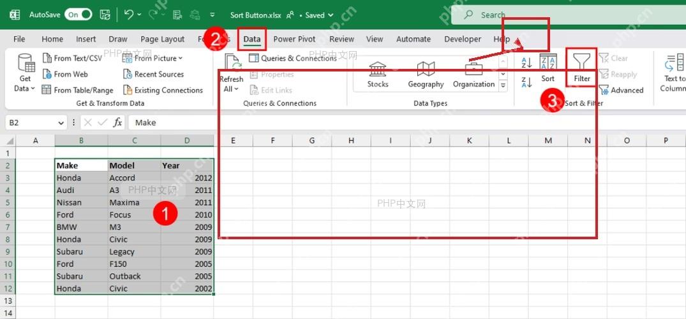The image size is (686, 319).
Task: Turn off the AutoSave toggle
Action: point(78,15)
